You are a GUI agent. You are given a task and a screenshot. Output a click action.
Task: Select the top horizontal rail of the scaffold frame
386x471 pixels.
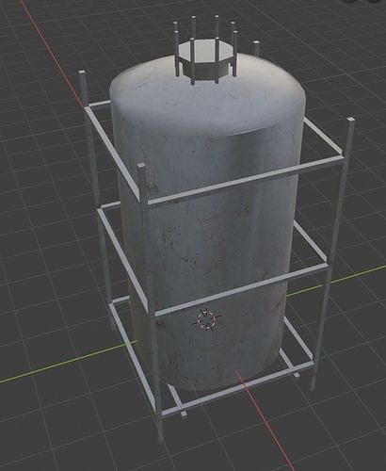point(246,180)
